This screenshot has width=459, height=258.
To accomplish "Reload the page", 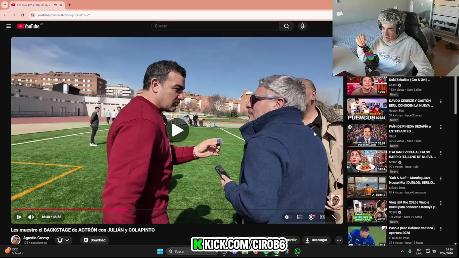I will pos(22,15).
